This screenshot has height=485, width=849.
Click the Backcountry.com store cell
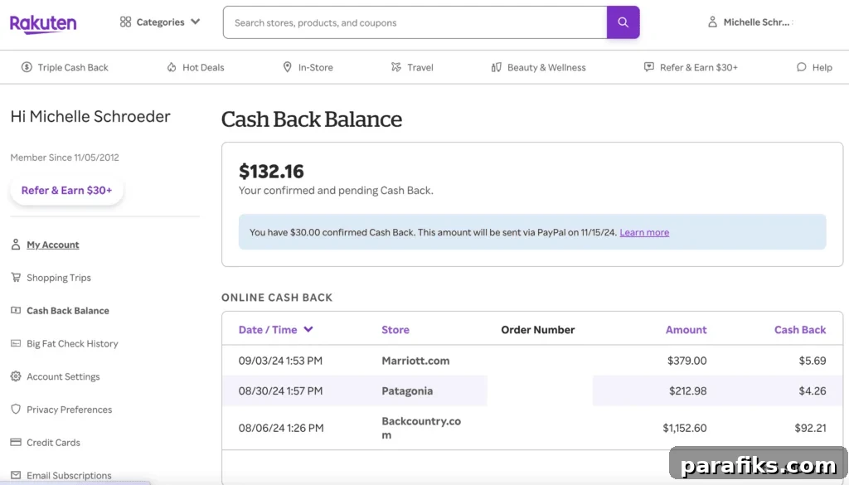421,428
